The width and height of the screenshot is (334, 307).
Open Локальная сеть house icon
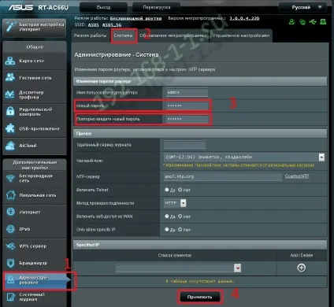point(10,195)
